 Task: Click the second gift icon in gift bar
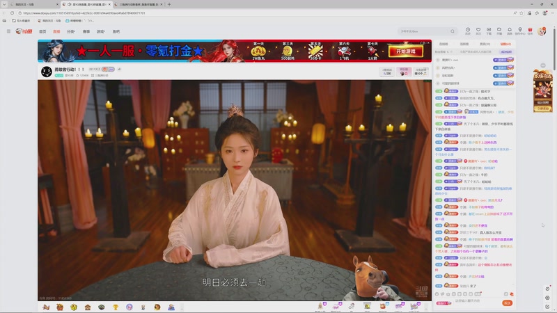tap(60, 307)
